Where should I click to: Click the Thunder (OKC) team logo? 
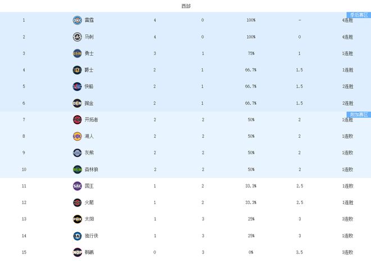pos(77,20)
